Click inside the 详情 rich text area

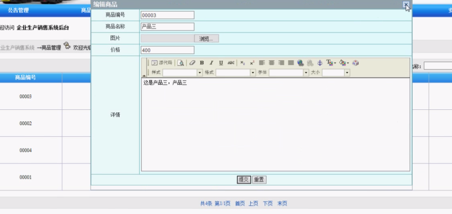click(276, 124)
